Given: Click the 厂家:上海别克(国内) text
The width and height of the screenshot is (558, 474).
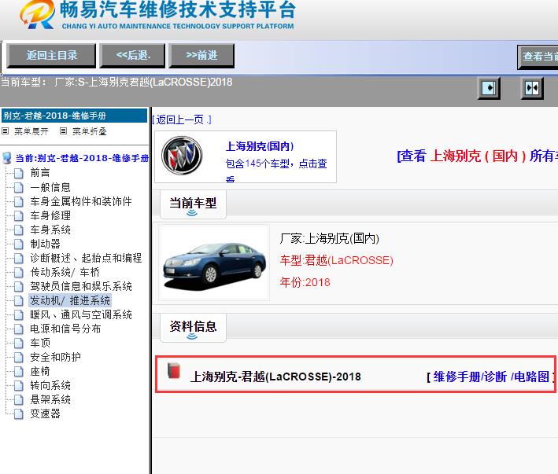Looking at the screenshot, I should click(330, 238).
